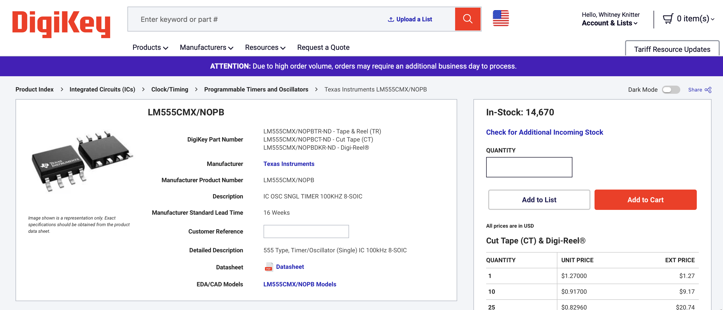Open LM555CMX/NOPB Models link
723x310 pixels.
pyautogui.click(x=300, y=284)
